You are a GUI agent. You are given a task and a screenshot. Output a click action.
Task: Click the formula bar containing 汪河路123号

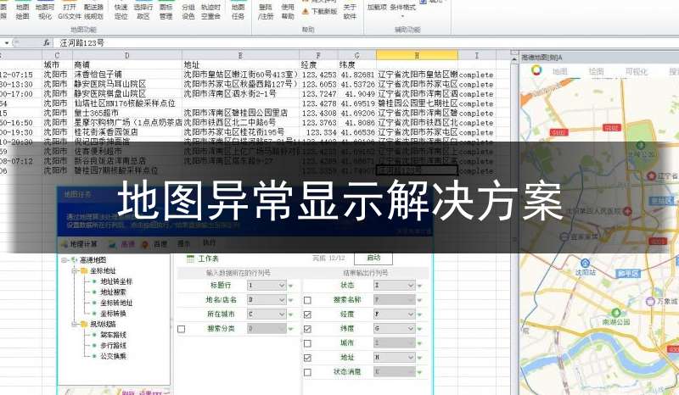pyautogui.click(x=255, y=42)
